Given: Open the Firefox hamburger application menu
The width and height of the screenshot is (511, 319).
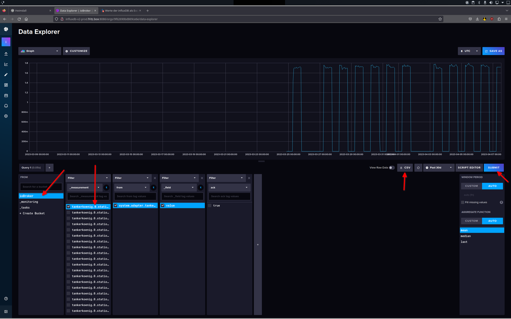Looking at the screenshot, I should pyautogui.click(x=506, y=19).
